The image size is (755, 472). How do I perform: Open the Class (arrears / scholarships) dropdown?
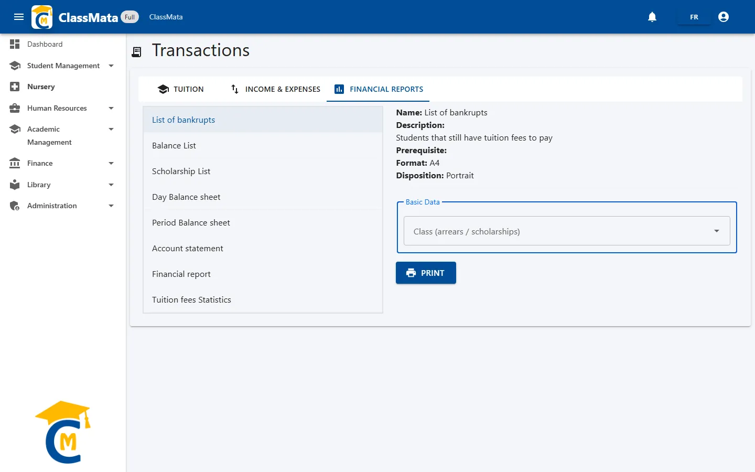567,231
